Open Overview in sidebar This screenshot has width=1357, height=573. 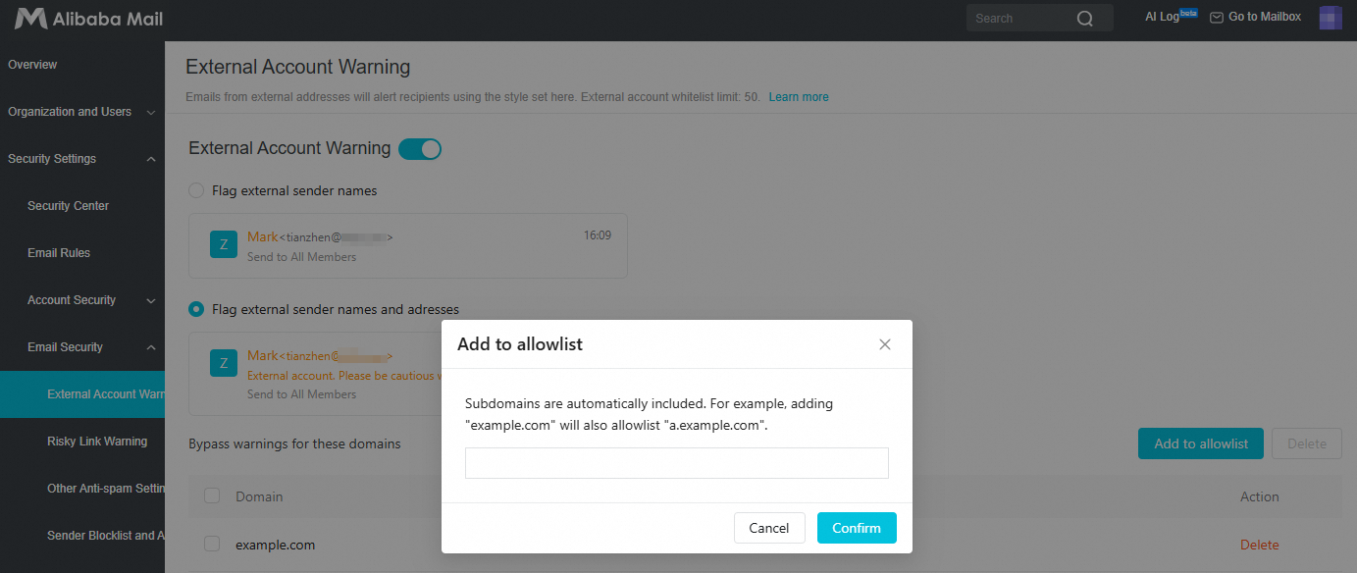coord(32,65)
